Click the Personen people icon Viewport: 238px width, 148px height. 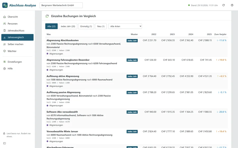tap(4, 24)
